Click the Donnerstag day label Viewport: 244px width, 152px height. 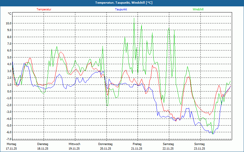(106, 144)
